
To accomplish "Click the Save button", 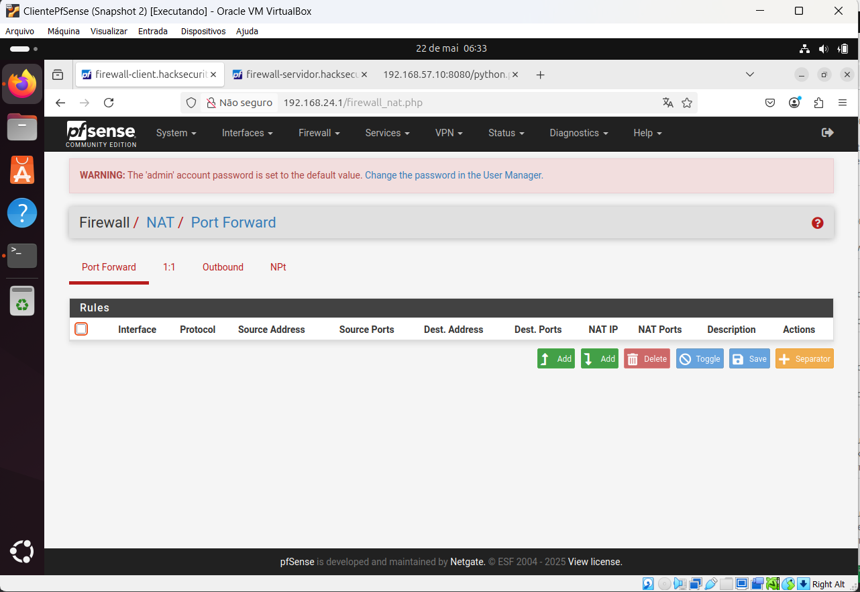I will point(749,358).
